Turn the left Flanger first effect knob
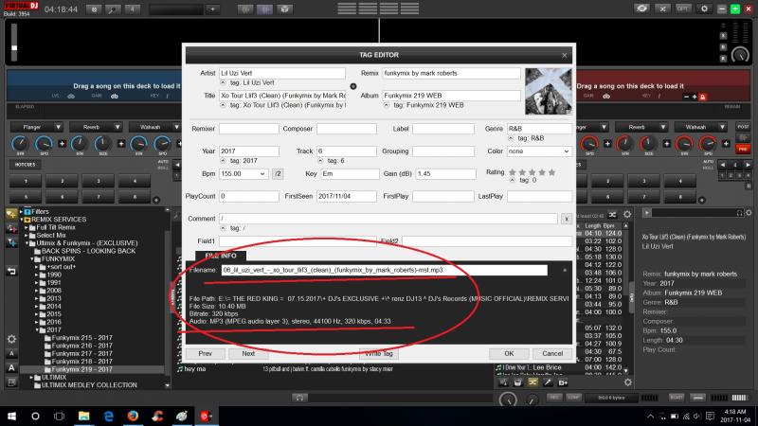The width and height of the screenshot is (758, 426). pyautogui.click(x=20, y=144)
